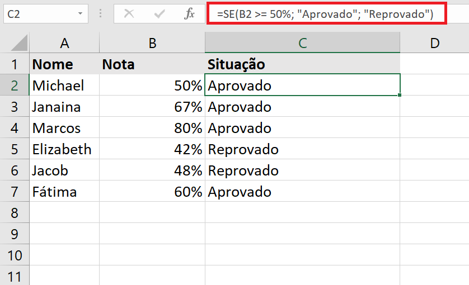The height and width of the screenshot is (285, 469).
Task: Click the formula bar vertical dots handle
Action: (x=101, y=13)
